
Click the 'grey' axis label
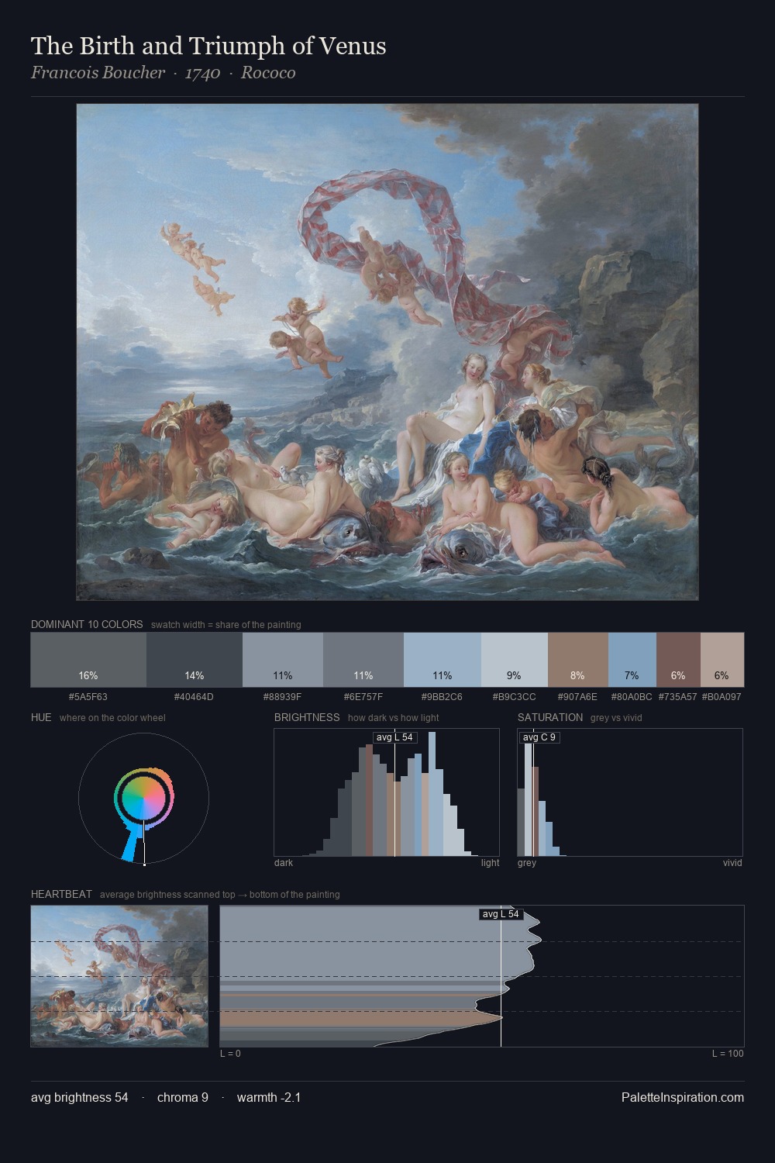coord(527,863)
